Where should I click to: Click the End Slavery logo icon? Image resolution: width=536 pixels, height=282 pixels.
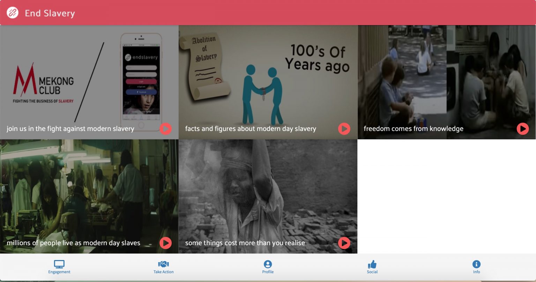click(x=13, y=13)
